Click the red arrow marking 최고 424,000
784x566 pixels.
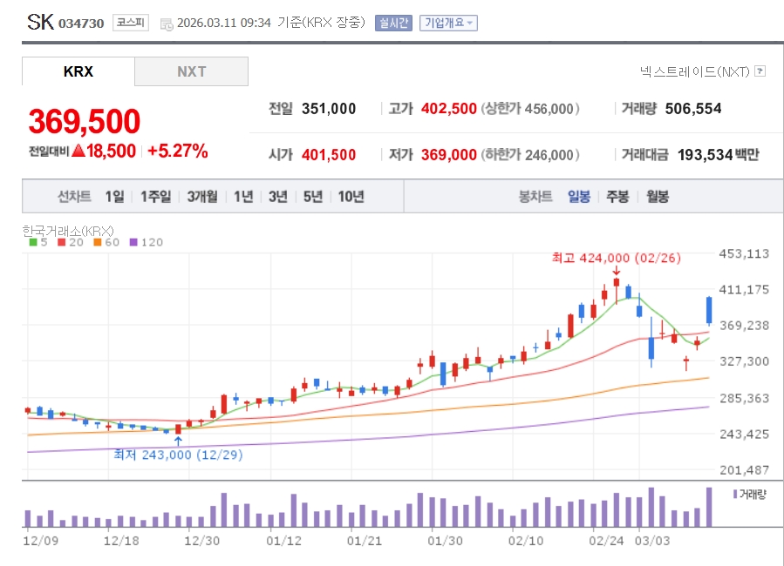617,271
